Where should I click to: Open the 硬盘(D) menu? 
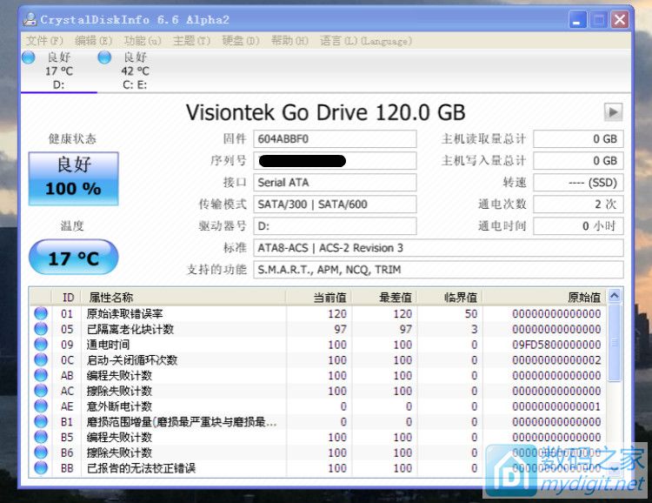coord(241,40)
